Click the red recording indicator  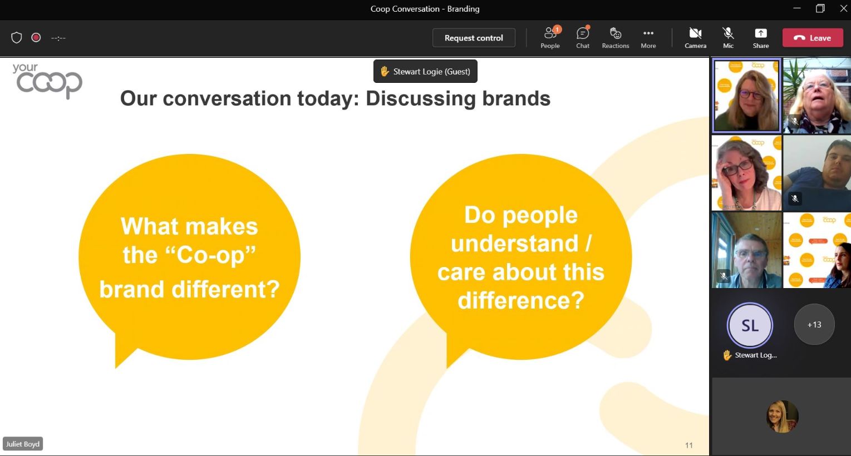coord(36,38)
